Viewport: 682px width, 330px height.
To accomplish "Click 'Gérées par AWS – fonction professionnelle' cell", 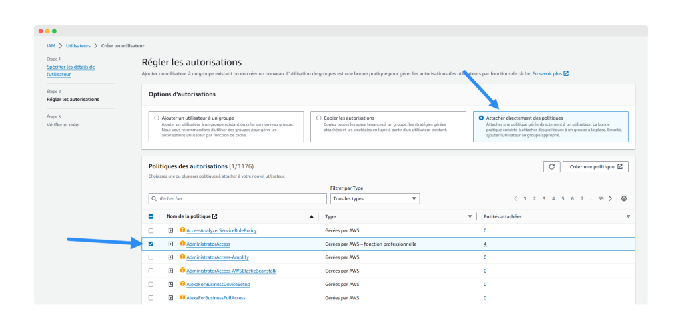I will [371, 244].
